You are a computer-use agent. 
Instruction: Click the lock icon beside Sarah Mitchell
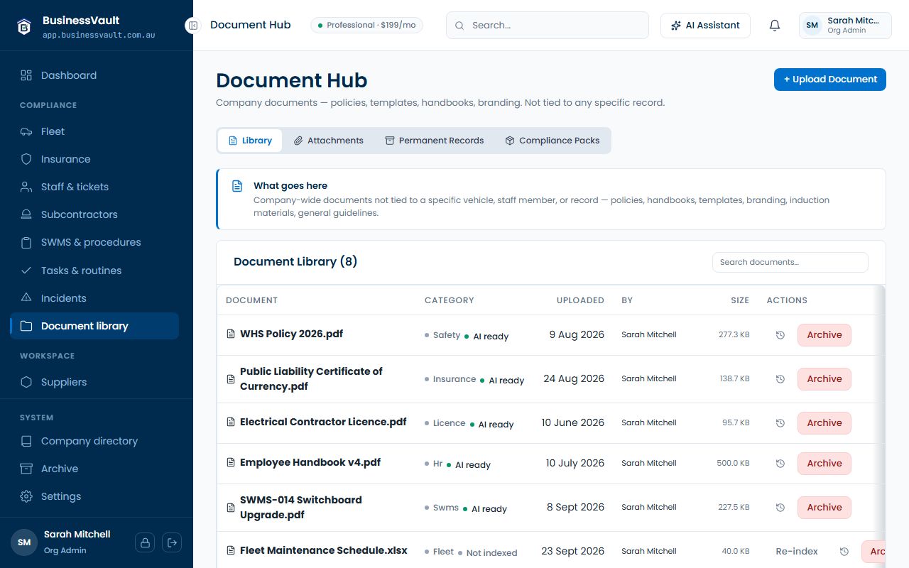tap(145, 542)
